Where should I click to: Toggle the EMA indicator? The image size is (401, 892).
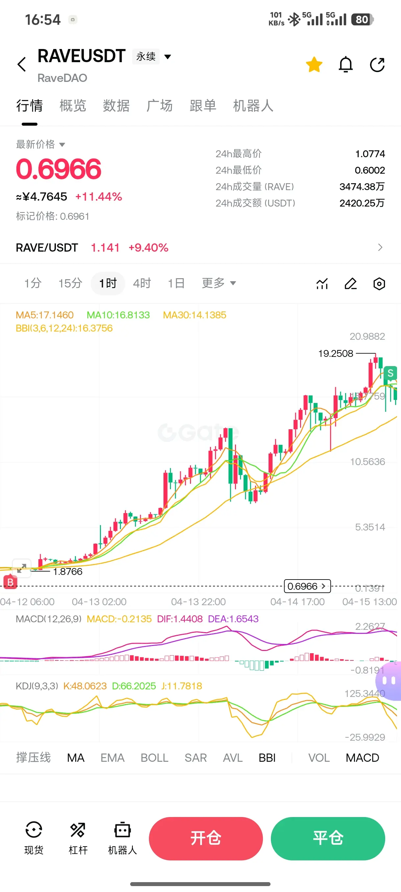click(x=112, y=758)
